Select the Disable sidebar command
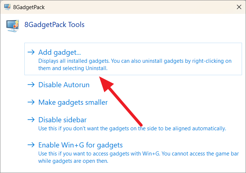This screenshot has height=173, width=246. click(63, 120)
